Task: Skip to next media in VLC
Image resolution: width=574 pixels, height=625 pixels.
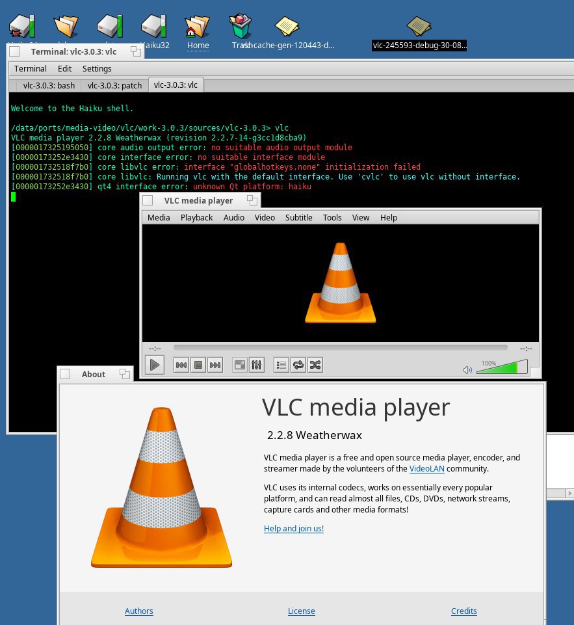Action: 215,365
